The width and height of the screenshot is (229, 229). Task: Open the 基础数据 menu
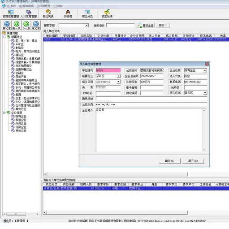click(x=26, y=6)
